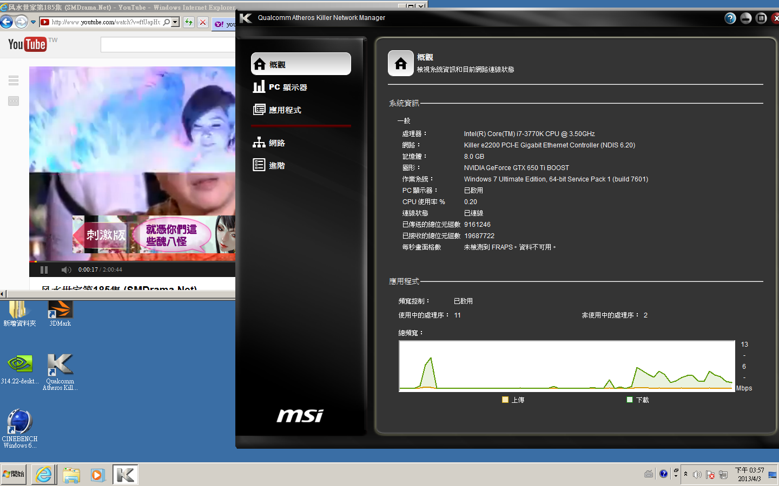Click the IE horizontal scrollbar left arrow
Viewport: 779px width, 486px height.
pyautogui.click(x=3, y=294)
